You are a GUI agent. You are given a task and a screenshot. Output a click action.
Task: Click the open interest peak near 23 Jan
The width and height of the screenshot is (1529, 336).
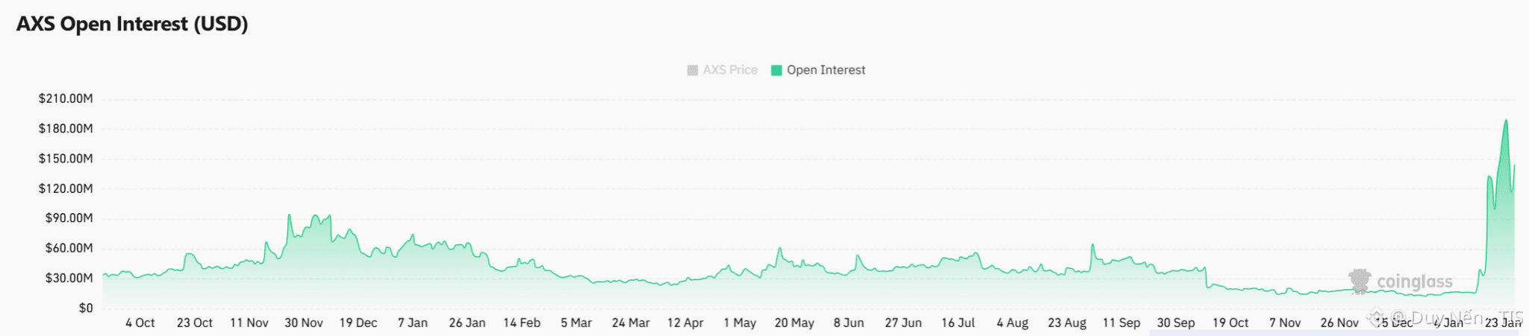1506,121
